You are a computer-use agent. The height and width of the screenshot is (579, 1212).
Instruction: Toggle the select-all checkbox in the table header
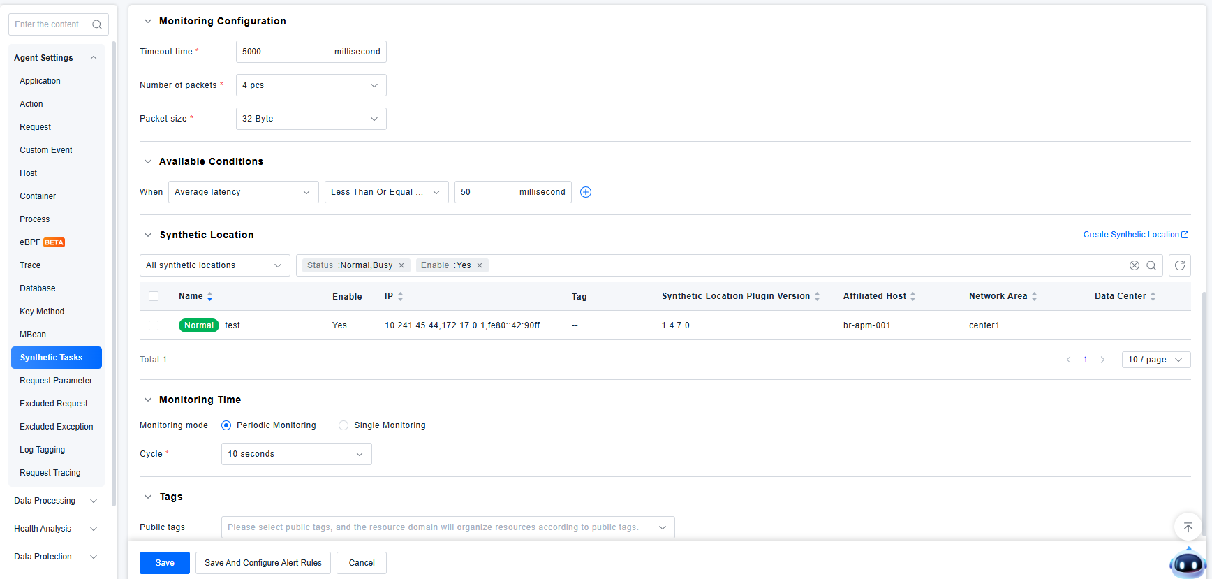154,296
